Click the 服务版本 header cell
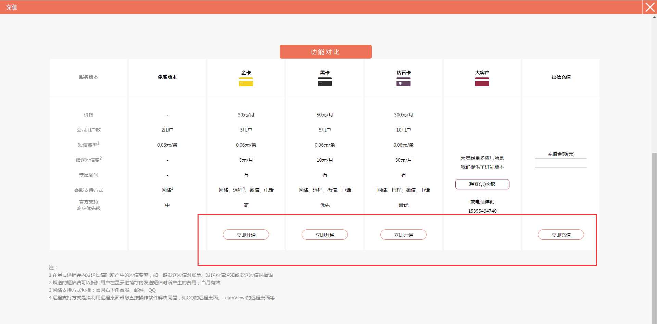Screen dimensions: 657x324 pos(88,77)
